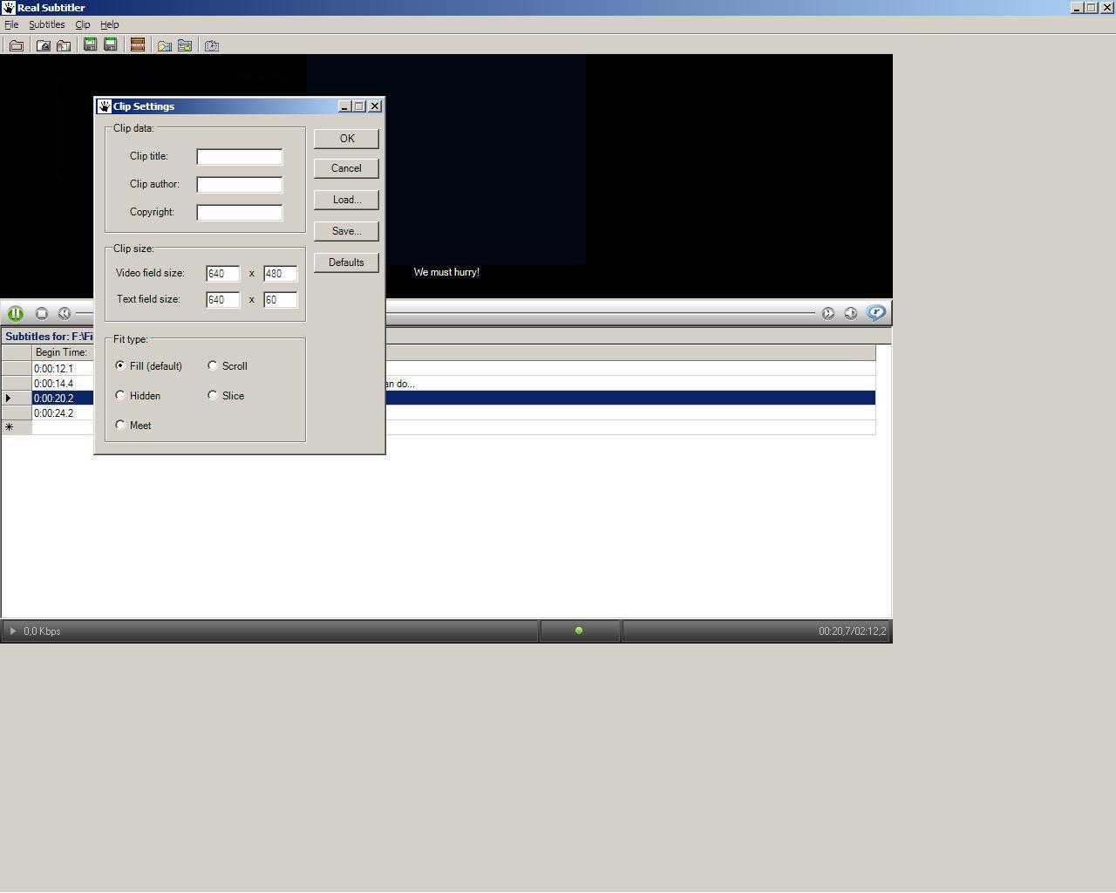Screen dimensions: 1116x893
Task: Click the brown film strip clip icon
Action: (x=138, y=44)
